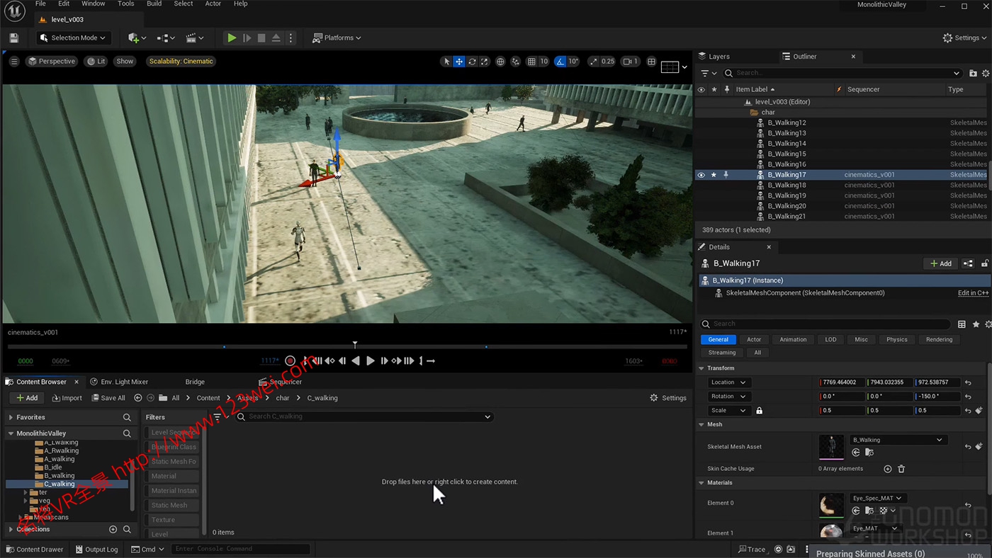Click the Save current level icon
992x558 pixels.
pyautogui.click(x=13, y=38)
